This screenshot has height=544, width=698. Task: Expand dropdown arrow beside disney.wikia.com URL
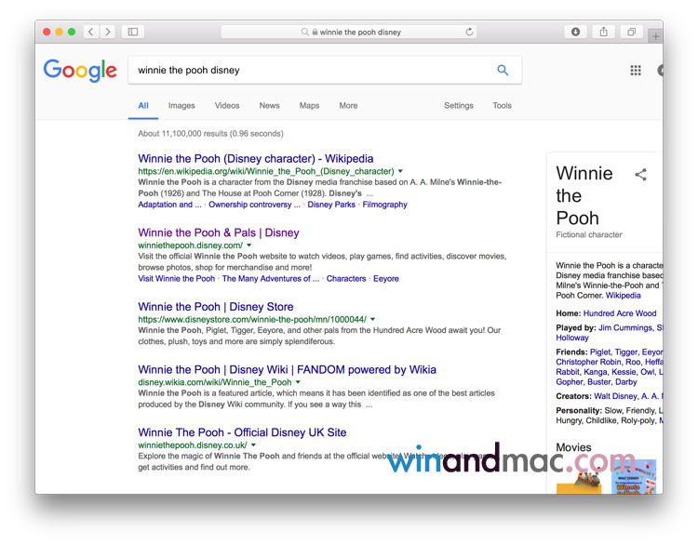[x=298, y=382]
